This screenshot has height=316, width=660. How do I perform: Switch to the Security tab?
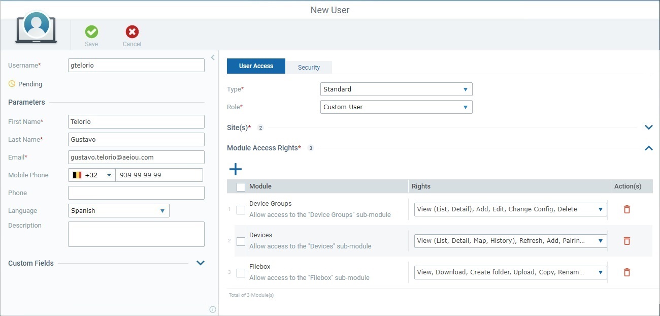coord(309,67)
